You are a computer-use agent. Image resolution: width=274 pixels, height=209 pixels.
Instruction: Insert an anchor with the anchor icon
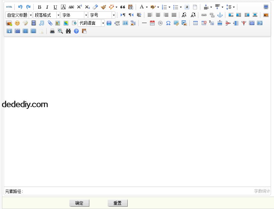click(220, 15)
